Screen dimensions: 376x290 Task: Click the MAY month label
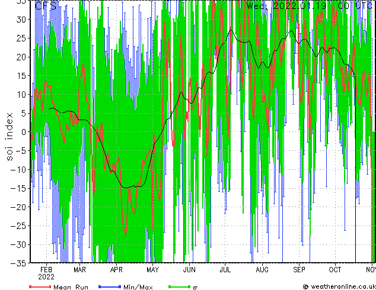coord(153,270)
